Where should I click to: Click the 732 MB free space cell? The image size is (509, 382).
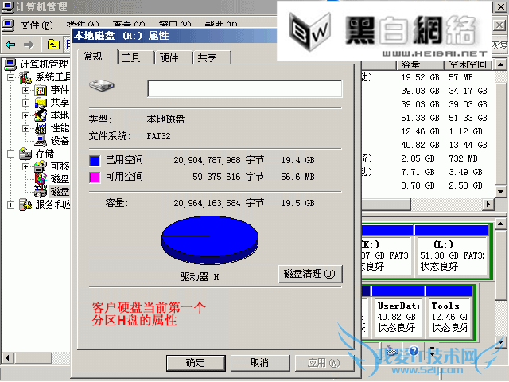coord(463,158)
